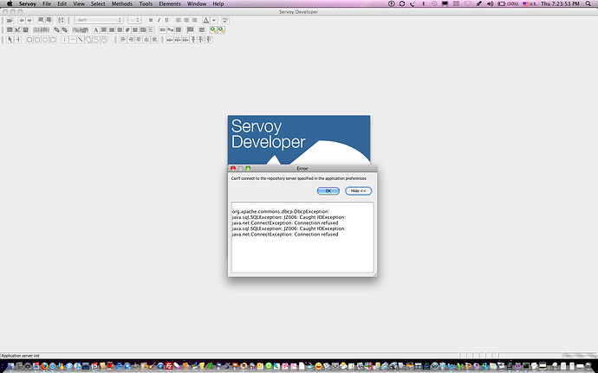This screenshot has width=598, height=373.
Task: Open the color dropdown arrow beside the triangle
Action: tap(214, 20)
